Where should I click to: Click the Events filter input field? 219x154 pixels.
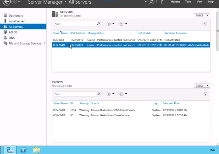[75, 94]
